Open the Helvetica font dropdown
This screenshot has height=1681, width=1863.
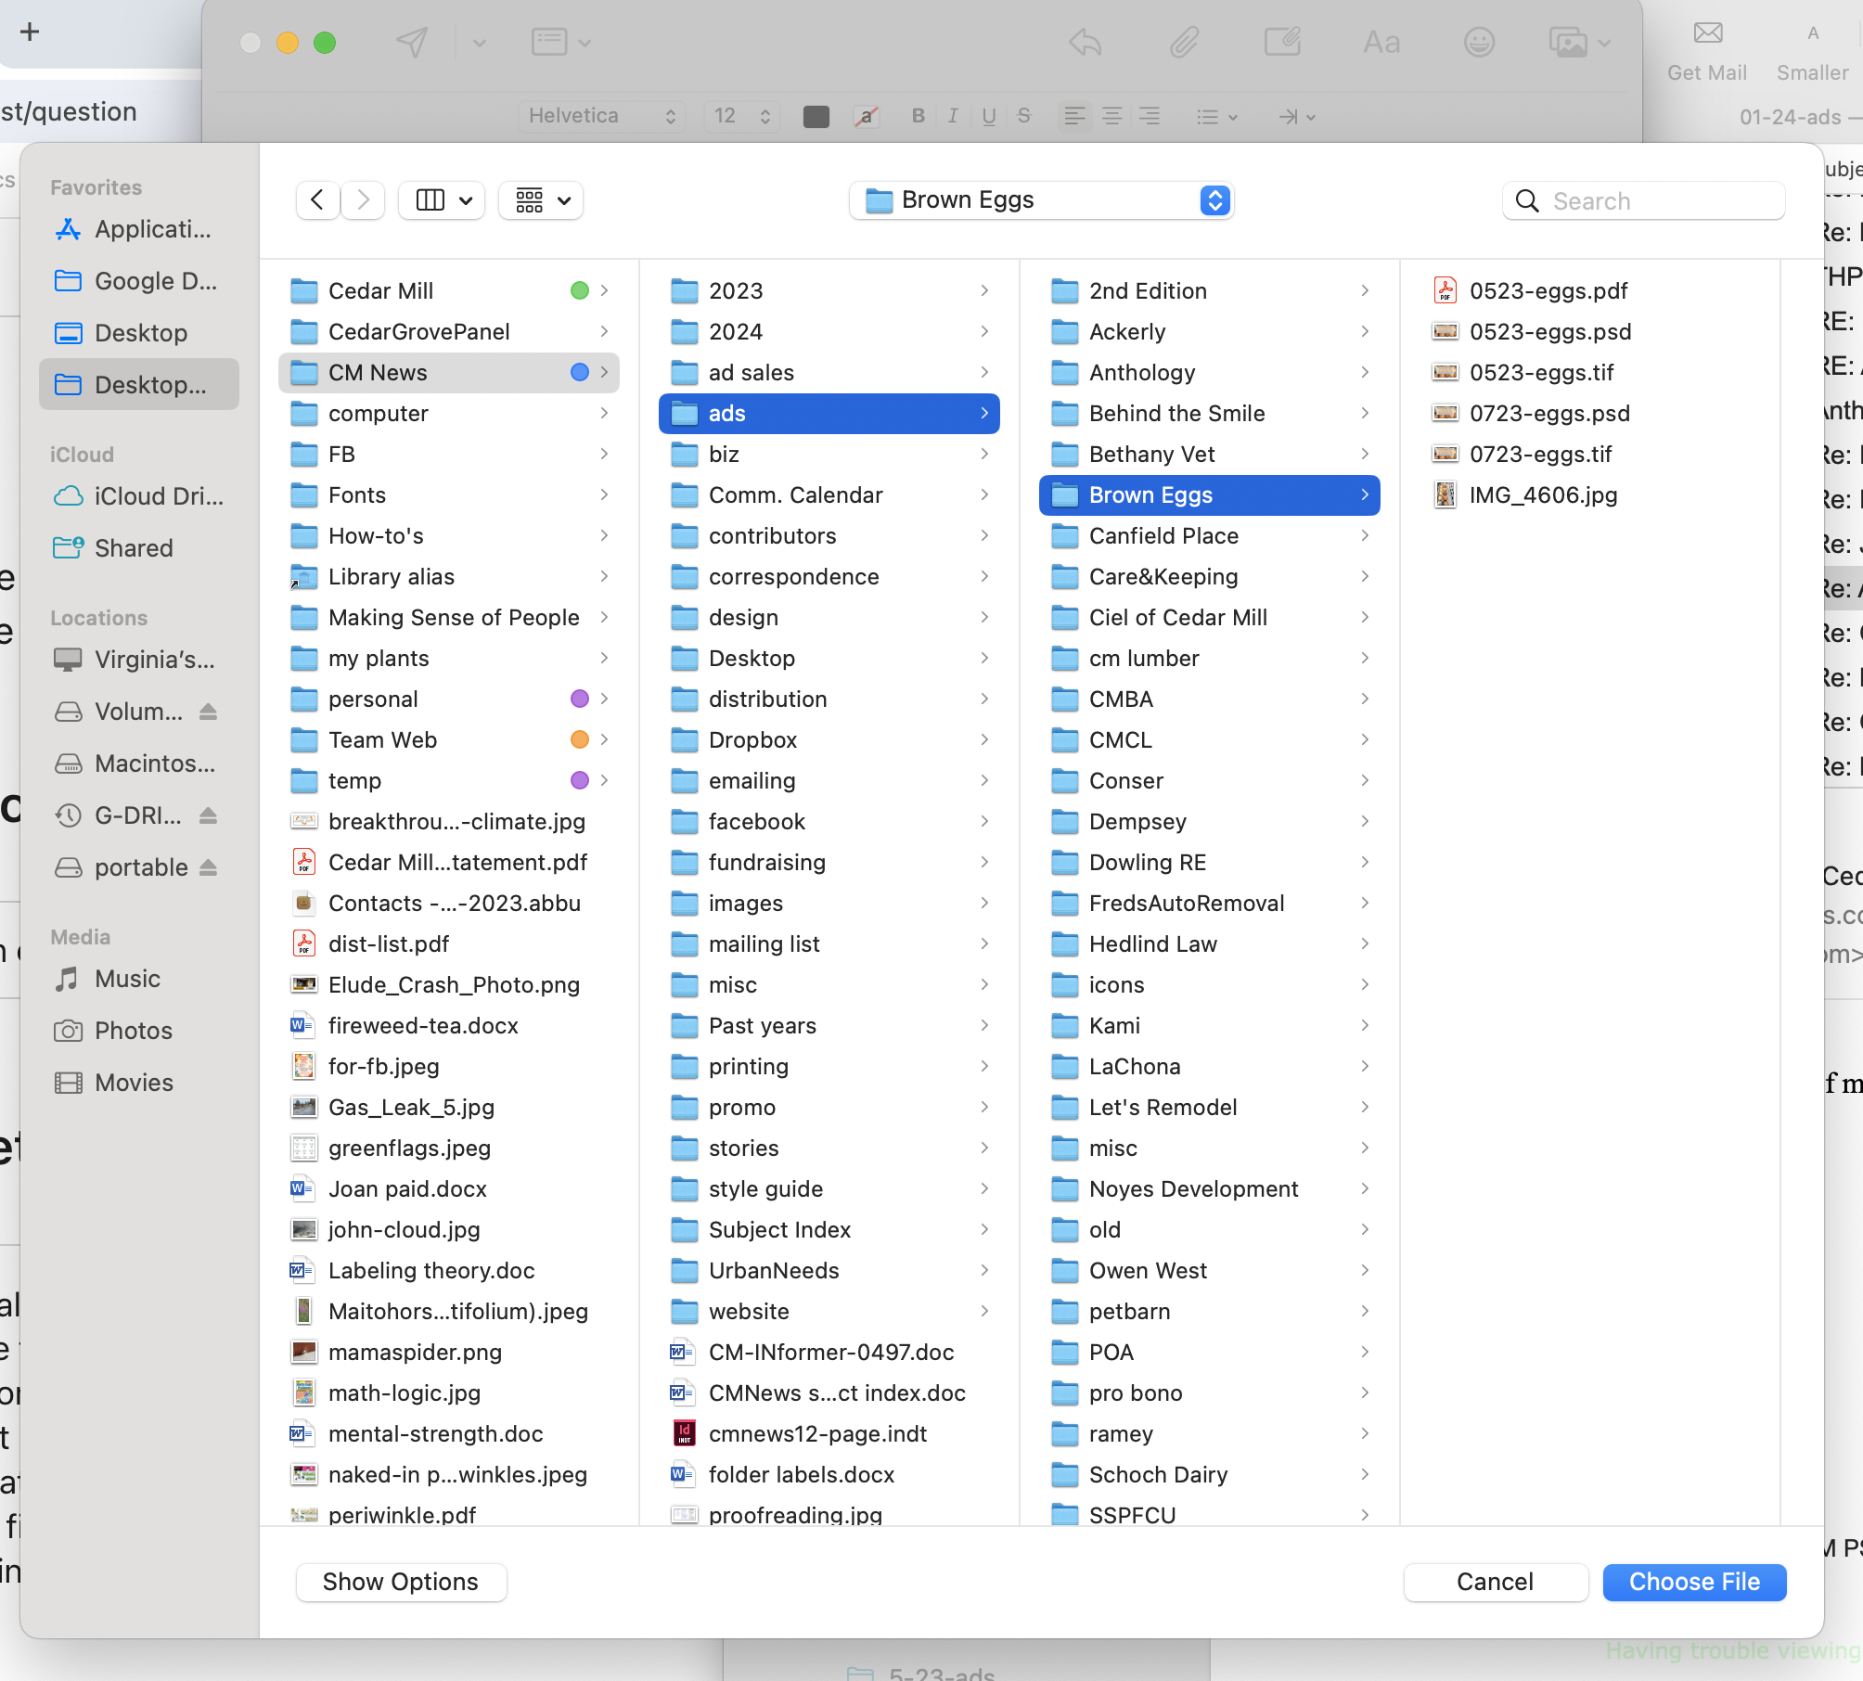(601, 116)
